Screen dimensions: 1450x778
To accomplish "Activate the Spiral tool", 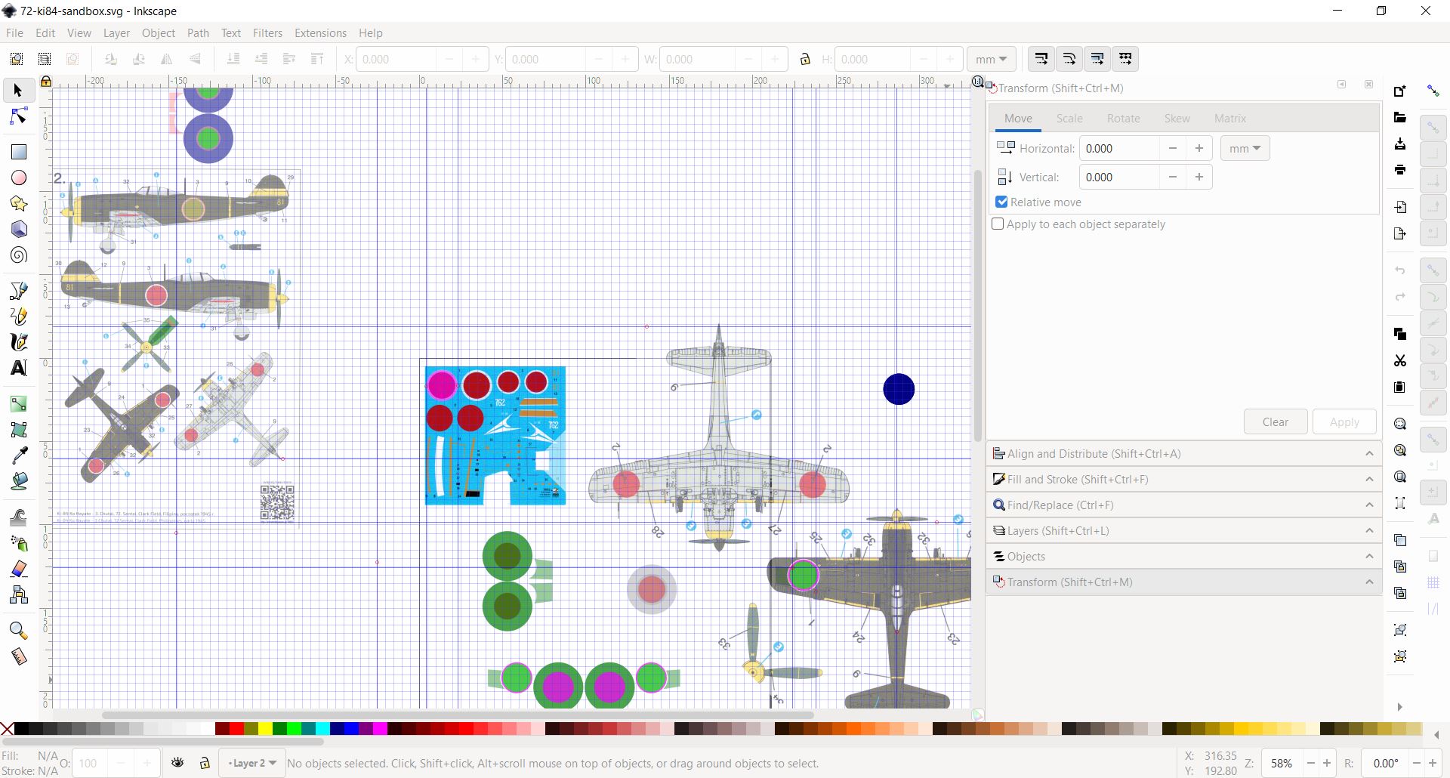I will point(19,255).
